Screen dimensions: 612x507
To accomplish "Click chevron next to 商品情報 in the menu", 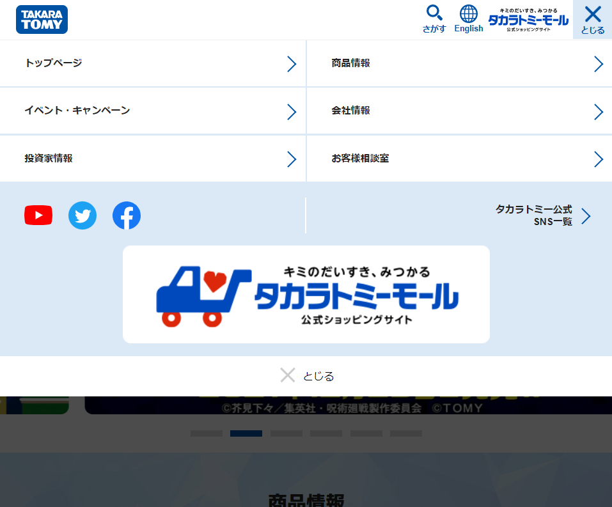I will [x=599, y=64].
